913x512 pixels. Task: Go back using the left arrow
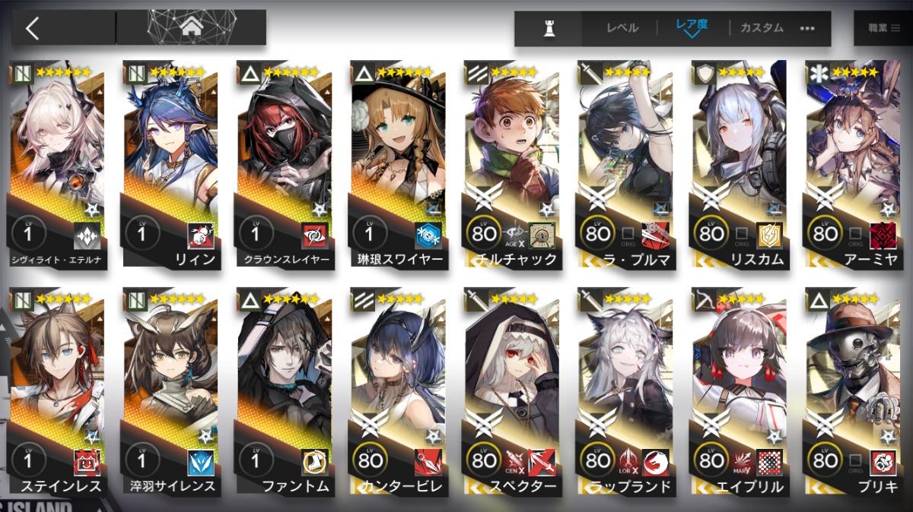[32, 29]
